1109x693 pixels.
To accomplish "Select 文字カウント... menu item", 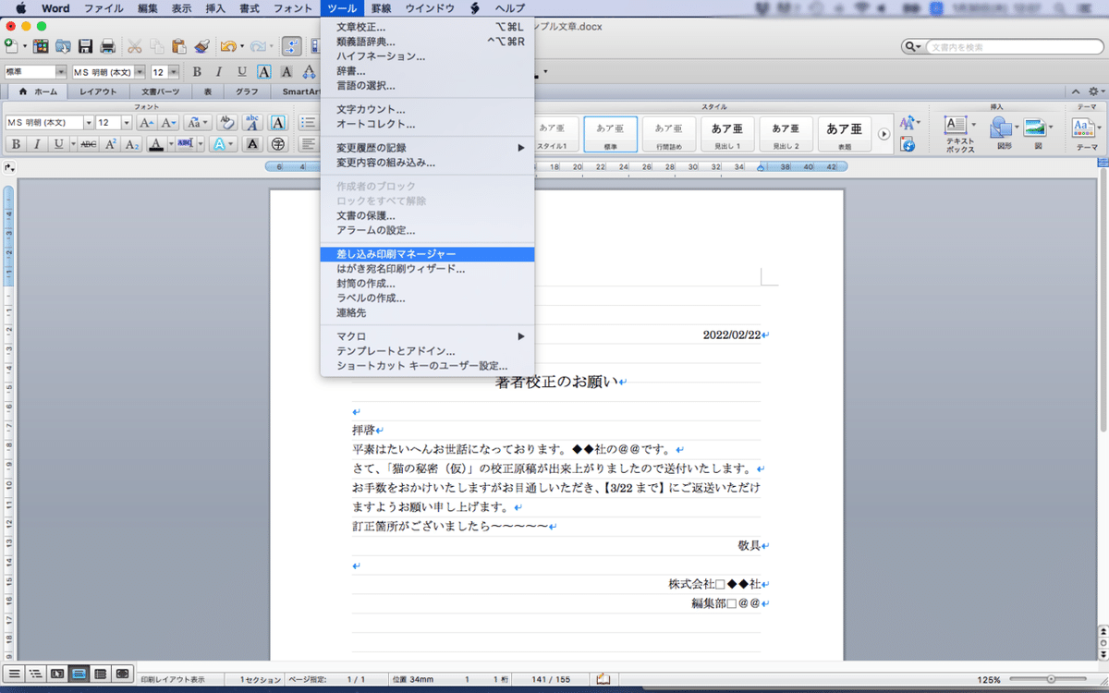I will pyautogui.click(x=427, y=109).
